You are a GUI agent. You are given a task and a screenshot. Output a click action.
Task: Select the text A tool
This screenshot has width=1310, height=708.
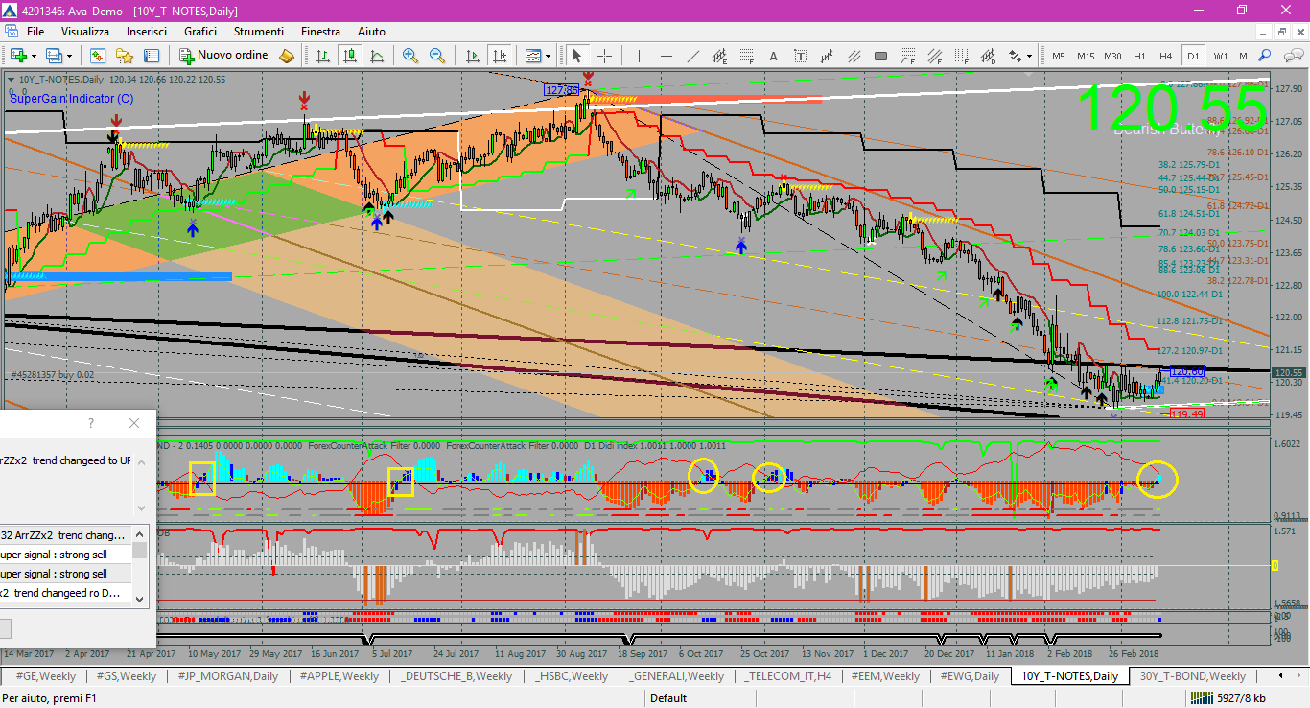click(x=773, y=56)
